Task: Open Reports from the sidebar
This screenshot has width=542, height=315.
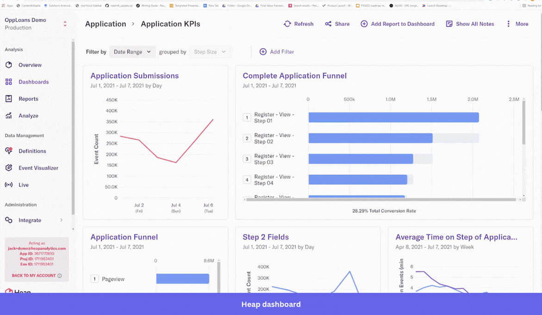Action: pyautogui.click(x=10, y=99)
